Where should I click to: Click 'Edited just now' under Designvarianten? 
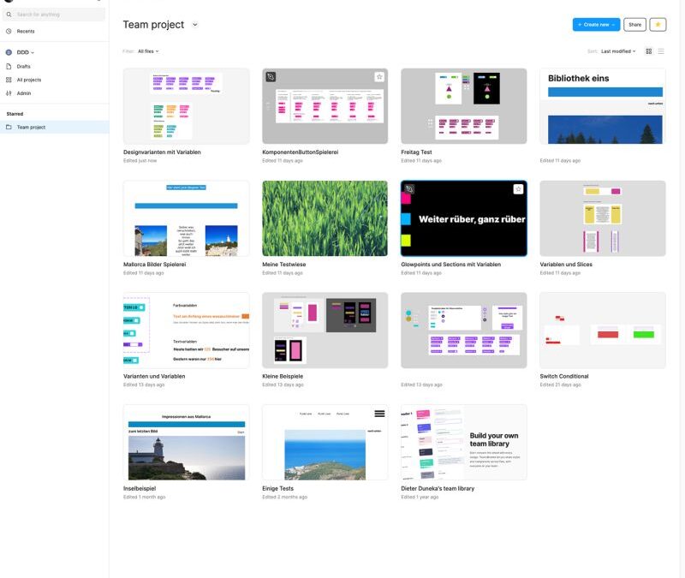(x=140, y=161)
